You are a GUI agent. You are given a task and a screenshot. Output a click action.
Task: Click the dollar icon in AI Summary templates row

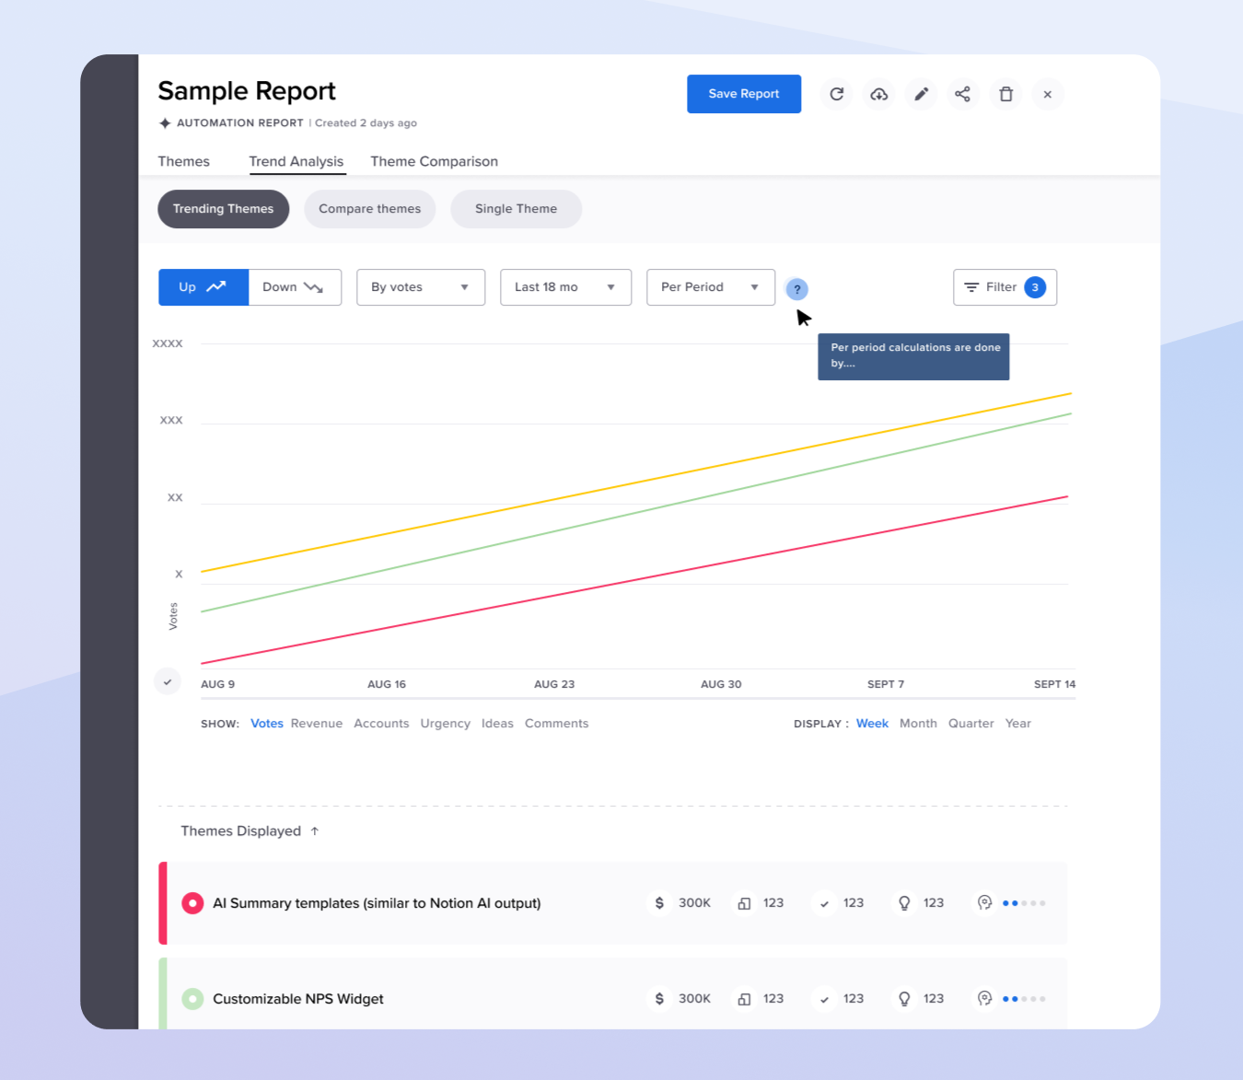point(659,903)
